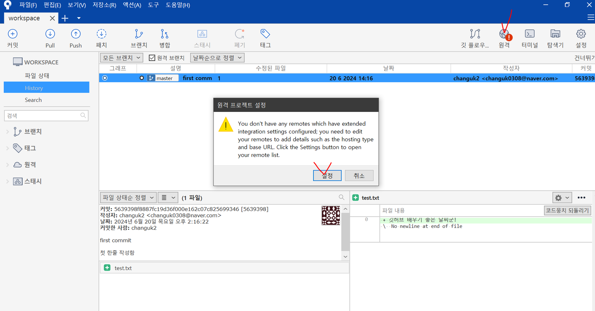The width and height of the screenshot is (595, 311).
Task: Click the Commit (커밋) toolbar icon
Action: click(x=13, y=34)
